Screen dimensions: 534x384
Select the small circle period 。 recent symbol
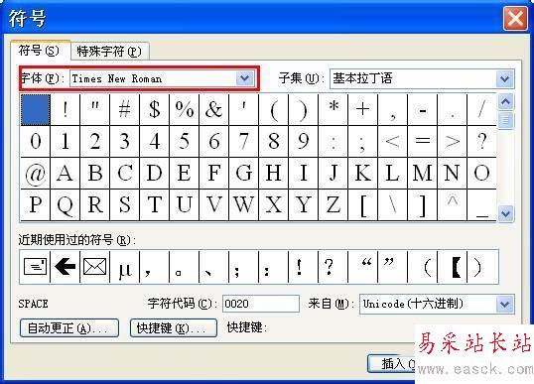(x=184, y=267)
